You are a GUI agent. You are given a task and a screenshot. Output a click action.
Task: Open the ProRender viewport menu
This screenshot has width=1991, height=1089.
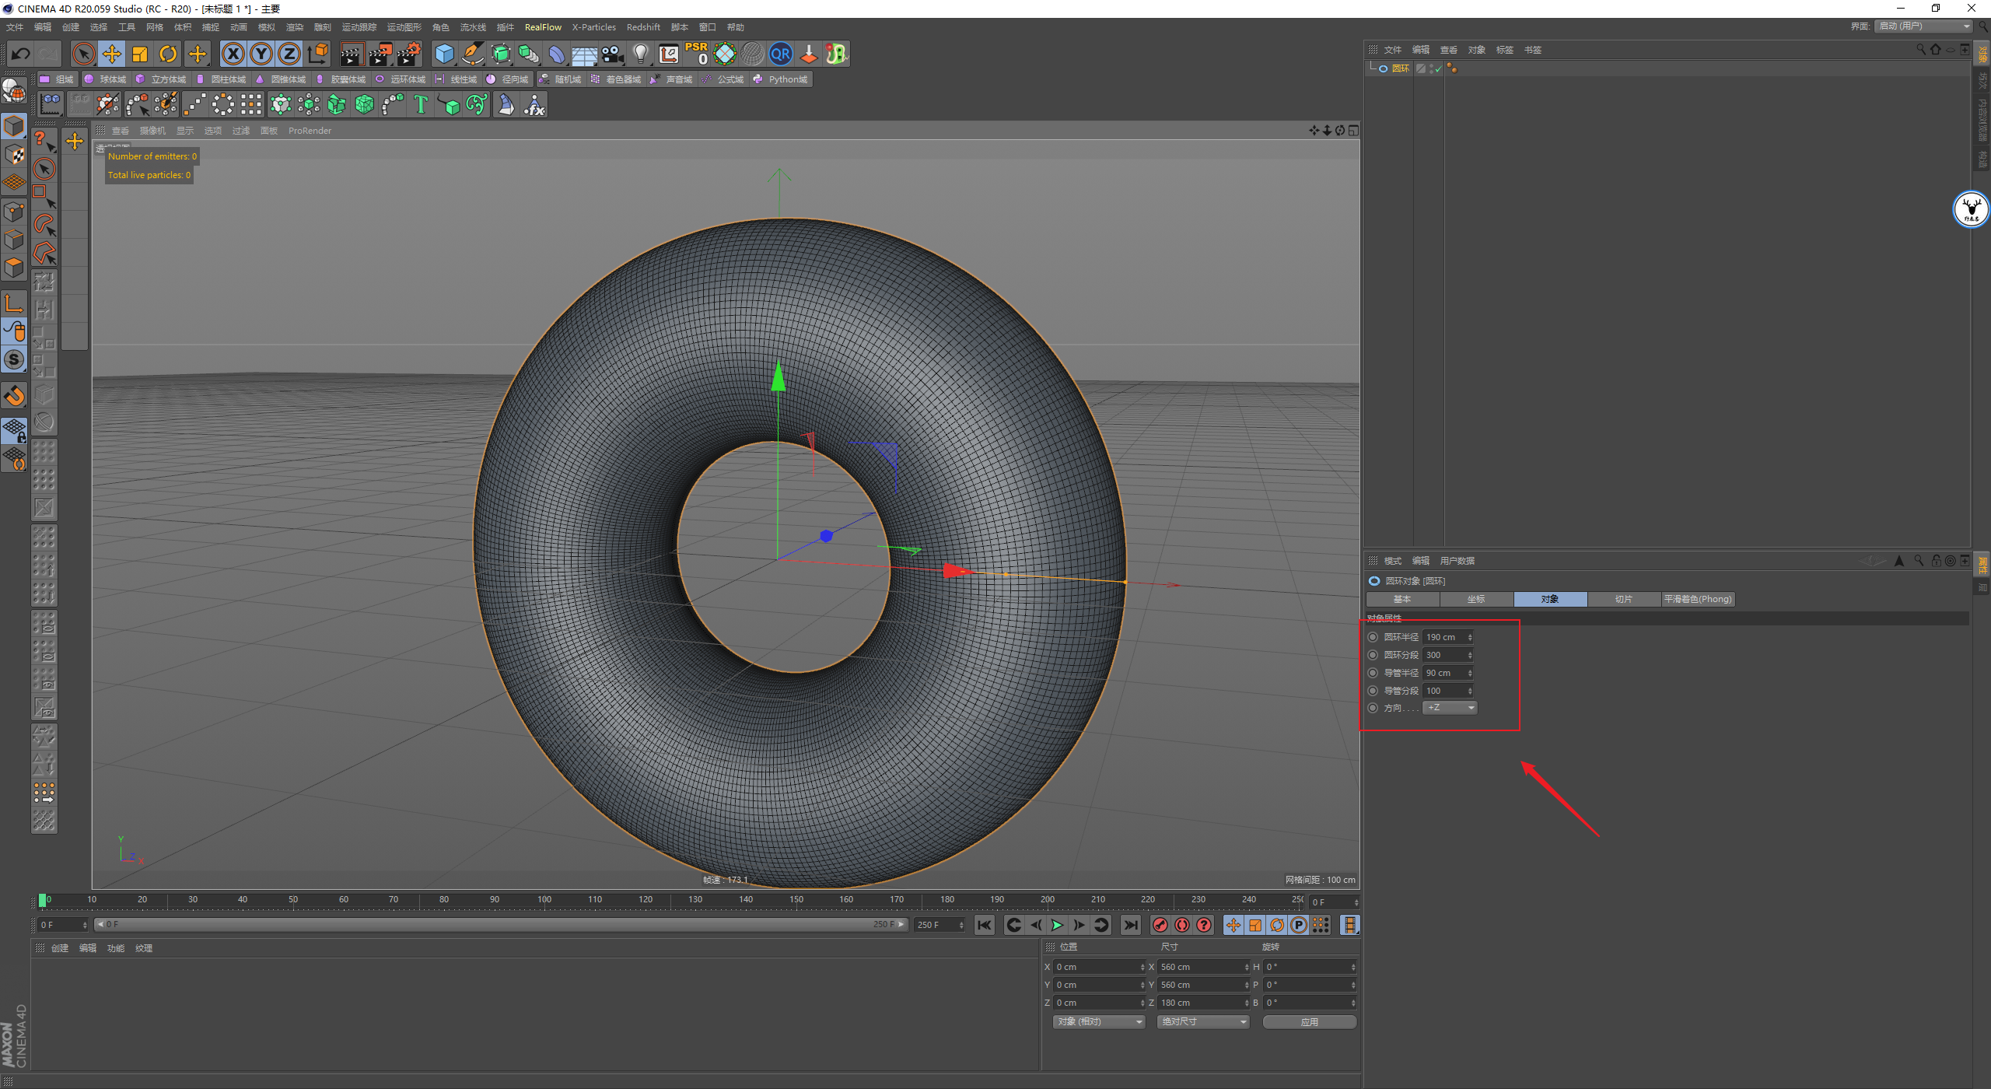(310, 131)
